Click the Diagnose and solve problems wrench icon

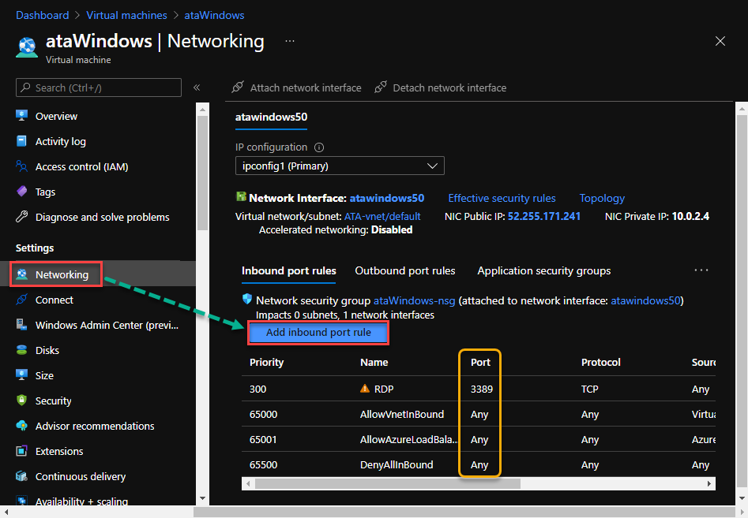click(x=21, y=217)
